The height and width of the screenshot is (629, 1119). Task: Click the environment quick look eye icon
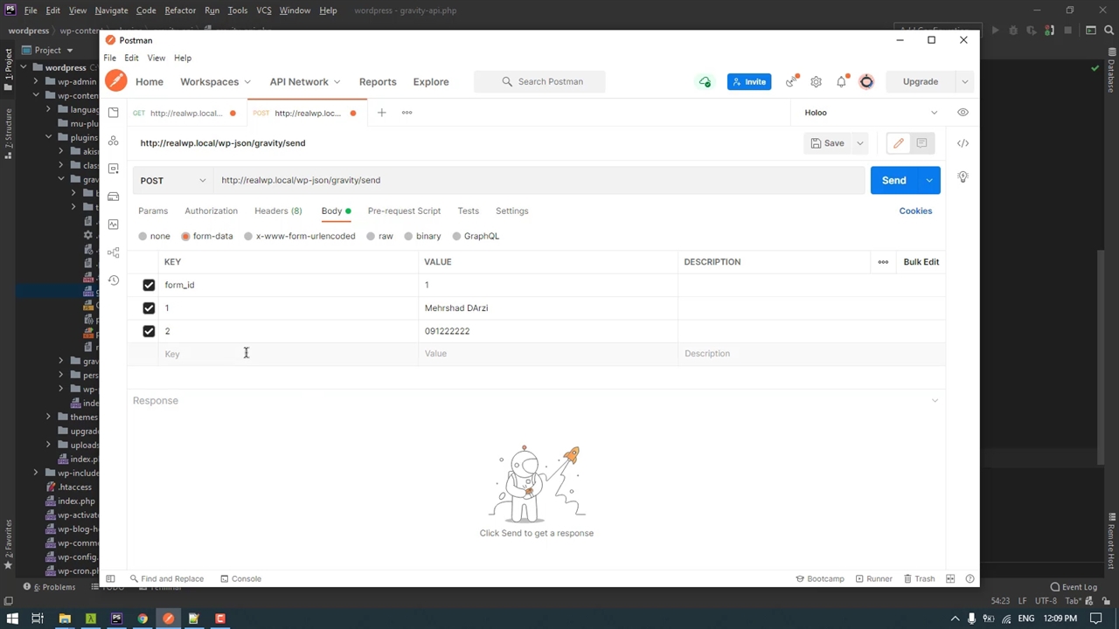point(963,113)
